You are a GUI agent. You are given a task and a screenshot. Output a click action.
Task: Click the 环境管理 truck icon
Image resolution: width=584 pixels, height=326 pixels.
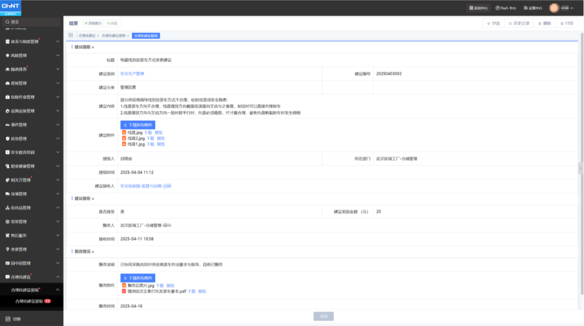click(x=7, y=194)
